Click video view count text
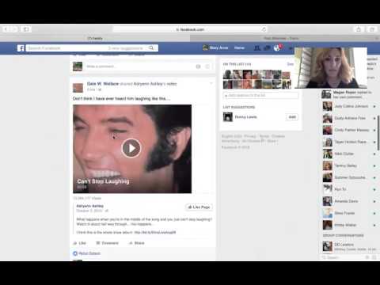The width and height of the screenshot is (380, 285). point(87,198)
